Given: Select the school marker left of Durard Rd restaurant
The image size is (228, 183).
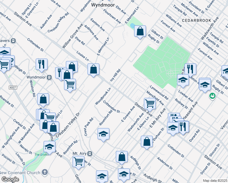Looking at the screenshot, I should coord(173,129).
